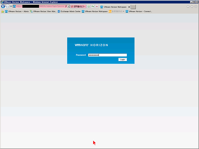The height and width of the screenshot is (149, 199).
Task: Open Favorites with the star icon
Action: point(192,7)
